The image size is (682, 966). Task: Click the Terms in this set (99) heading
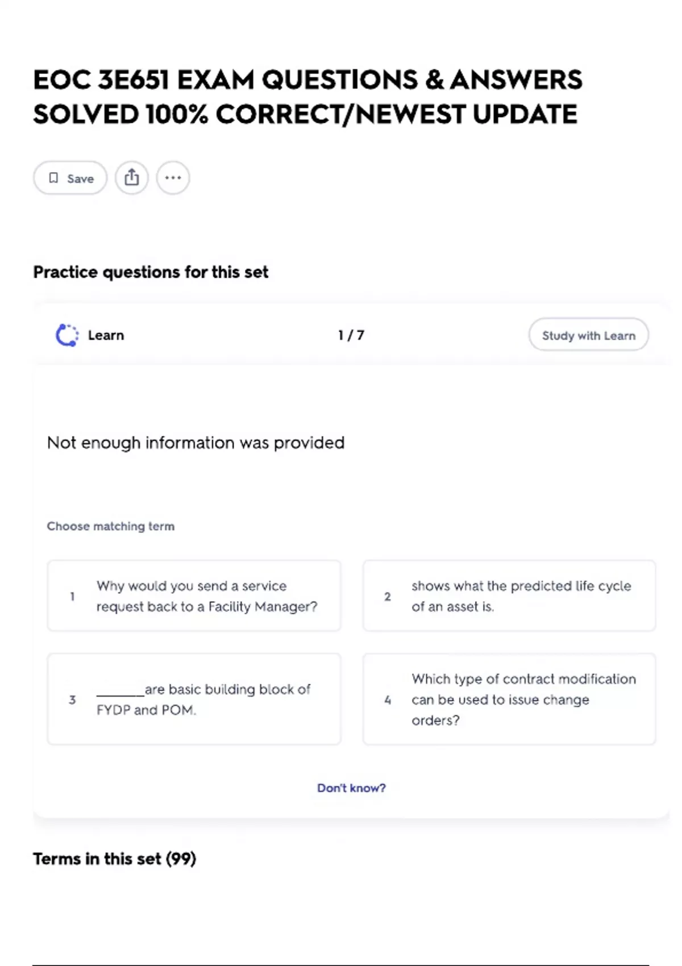[x=114, y=859]
